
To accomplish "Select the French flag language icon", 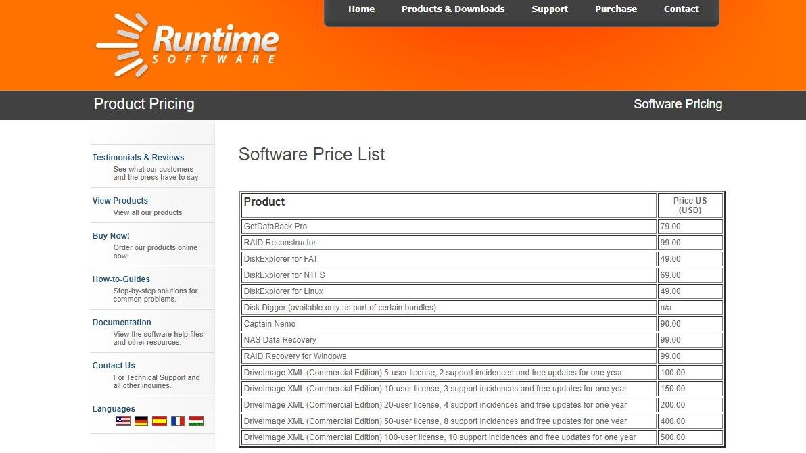I will coord(177,421).
